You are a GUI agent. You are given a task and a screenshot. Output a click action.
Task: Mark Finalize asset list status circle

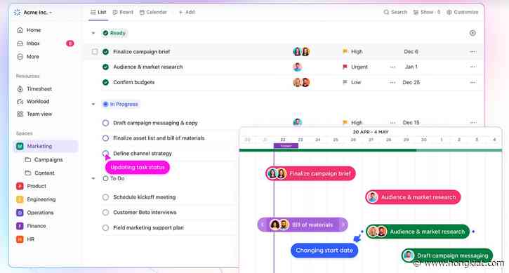[x=105, y=138]
